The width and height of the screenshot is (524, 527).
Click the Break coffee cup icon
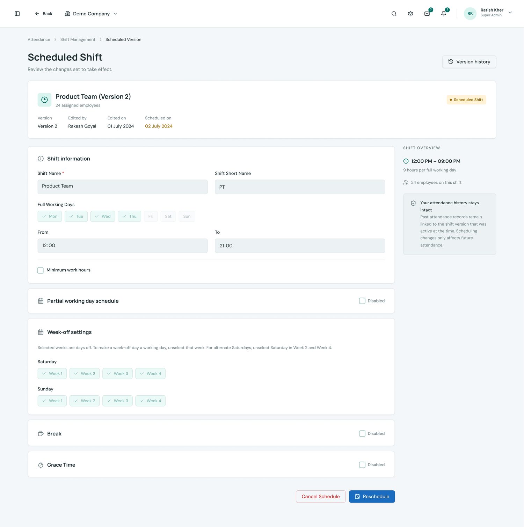(x=41, y=434)
